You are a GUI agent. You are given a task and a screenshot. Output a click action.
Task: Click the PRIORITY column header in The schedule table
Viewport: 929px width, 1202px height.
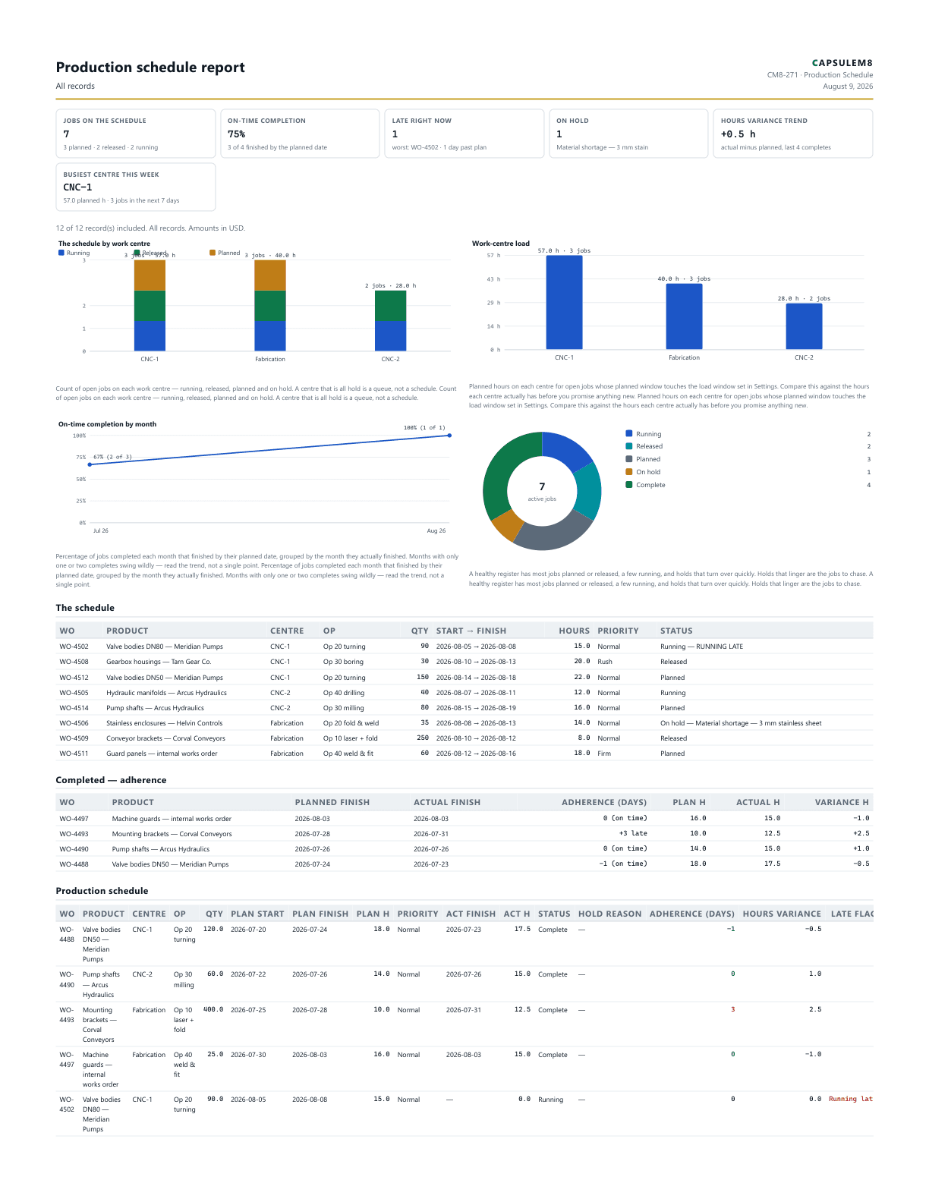pyautogui.click(x=618, y=631)
